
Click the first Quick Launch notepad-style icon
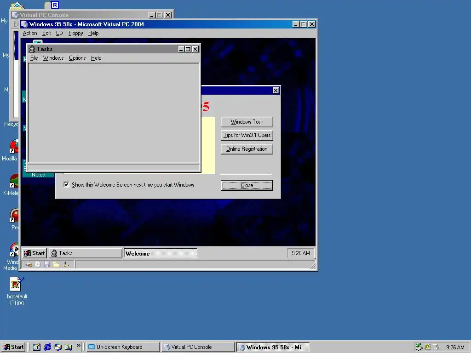(37, 347)
